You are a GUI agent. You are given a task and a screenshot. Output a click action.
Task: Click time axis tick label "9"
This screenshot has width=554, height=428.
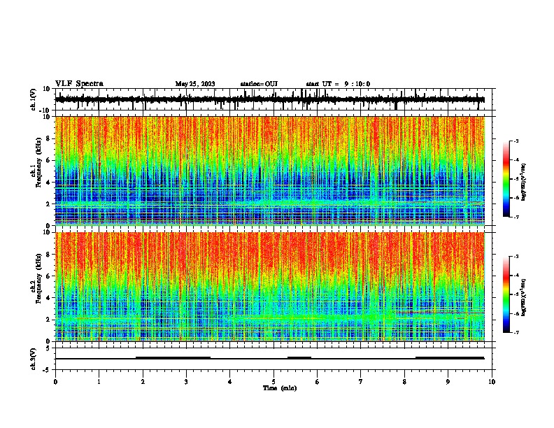click(448, 382)
